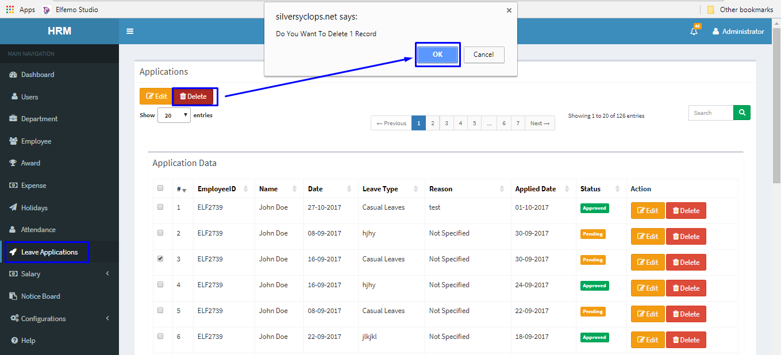Confirm deletion with the OK button
Screen dimensions: 781x355
(438, 55)
